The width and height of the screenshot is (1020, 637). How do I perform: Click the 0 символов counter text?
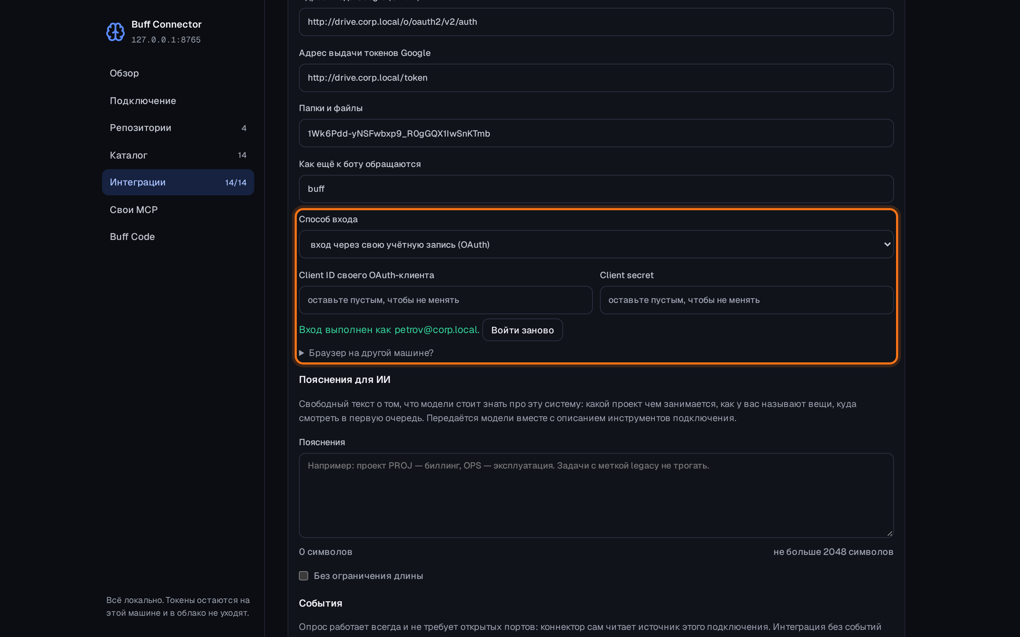tap(325, 552)
